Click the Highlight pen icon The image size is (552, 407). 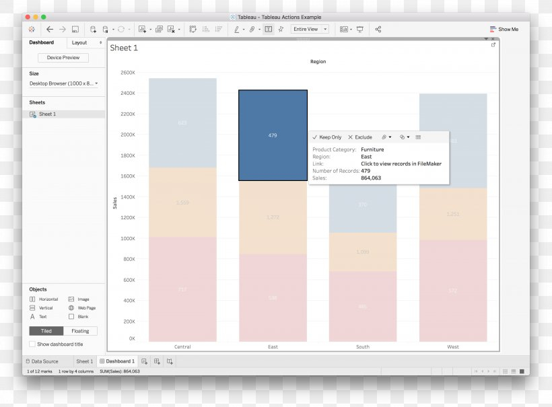click(x=236, y=29)
